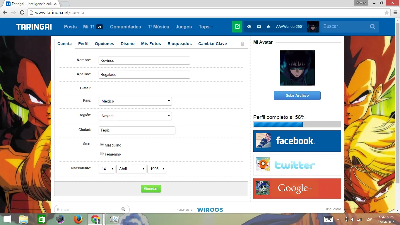This screenshot has height=225, width=400.
Task: Click the Facebook connect banner
Action: tap(297, 141)
